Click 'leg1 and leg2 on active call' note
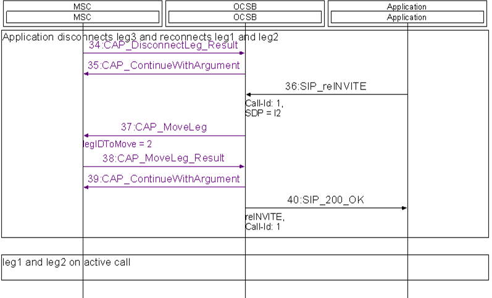 point(66,262)
